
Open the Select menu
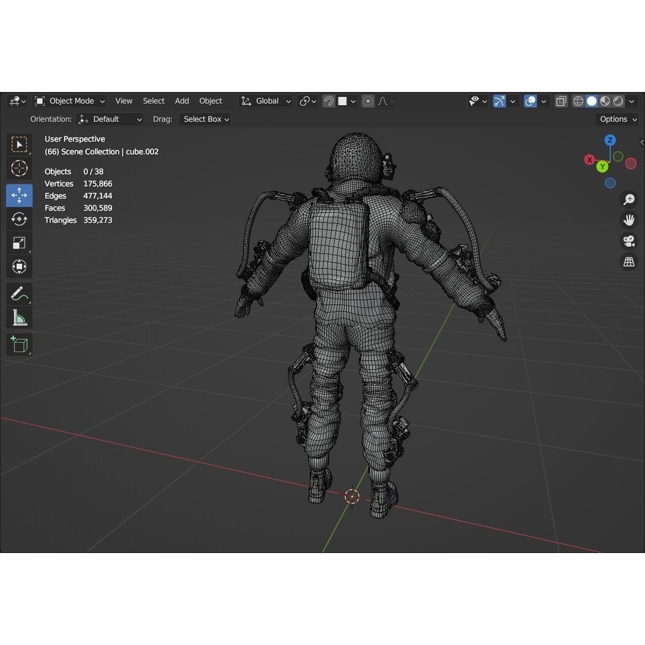pos(153,101)
